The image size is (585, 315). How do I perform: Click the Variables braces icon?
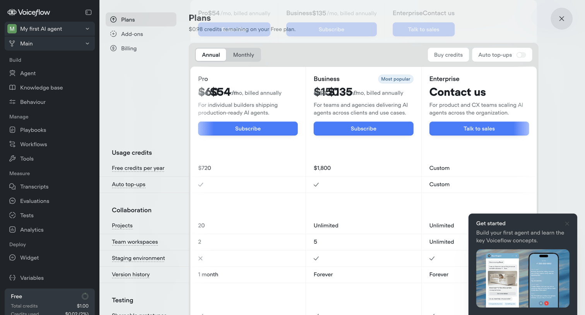(x=12, y=278)
